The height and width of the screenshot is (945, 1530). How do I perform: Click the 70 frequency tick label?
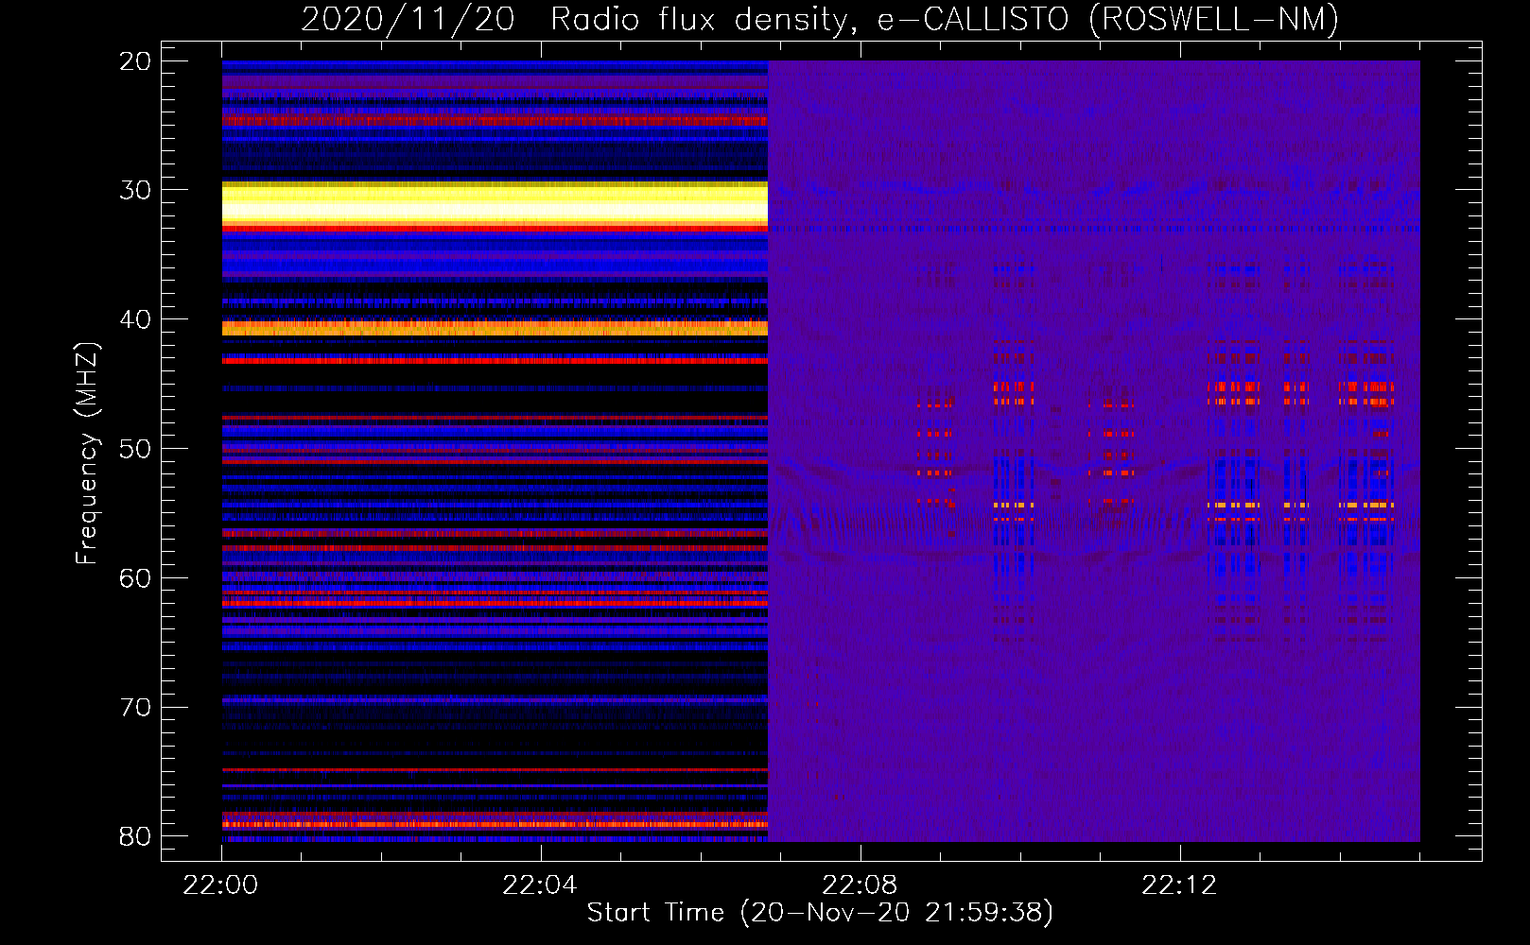click(136, 707)
